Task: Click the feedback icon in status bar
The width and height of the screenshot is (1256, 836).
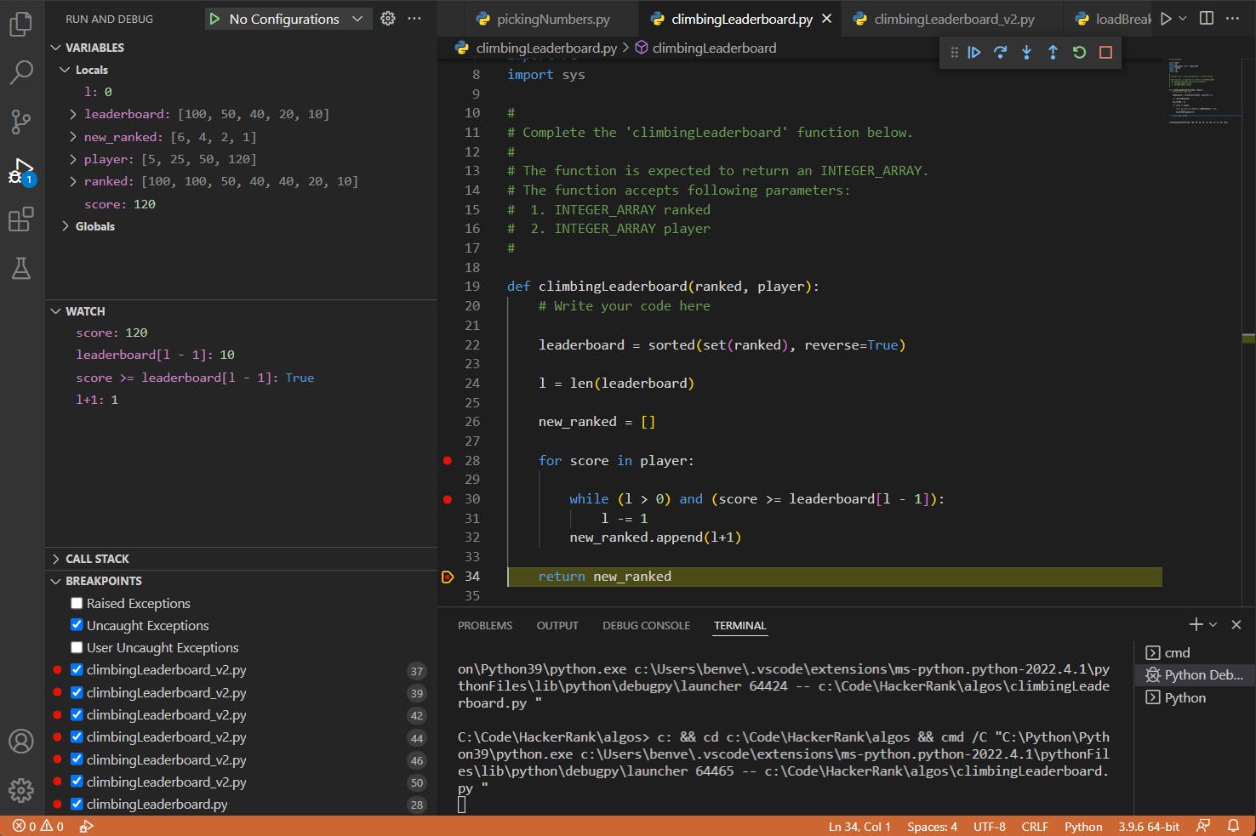Action: pos(1203,826)
